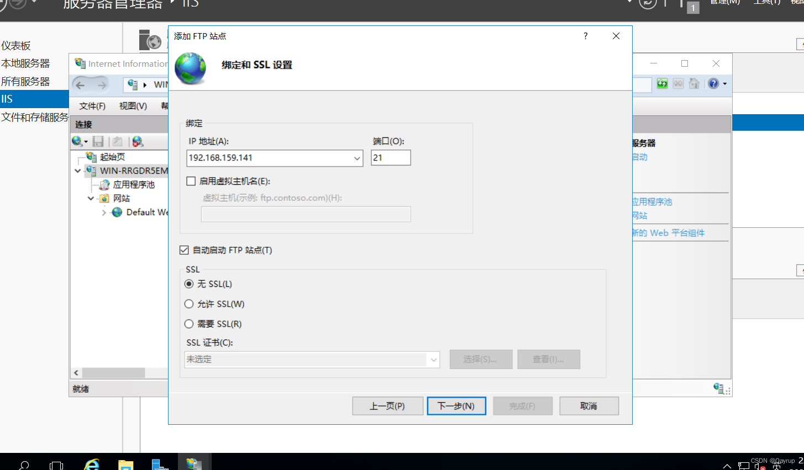804x470 pixels.
Task: Click the Server Manager refresh icon
Action: click(x=648, y=3)
